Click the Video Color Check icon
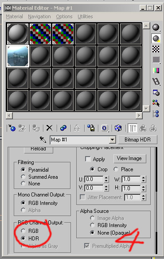The width and height of the screenshot is (164, 259). click(156, 71)
